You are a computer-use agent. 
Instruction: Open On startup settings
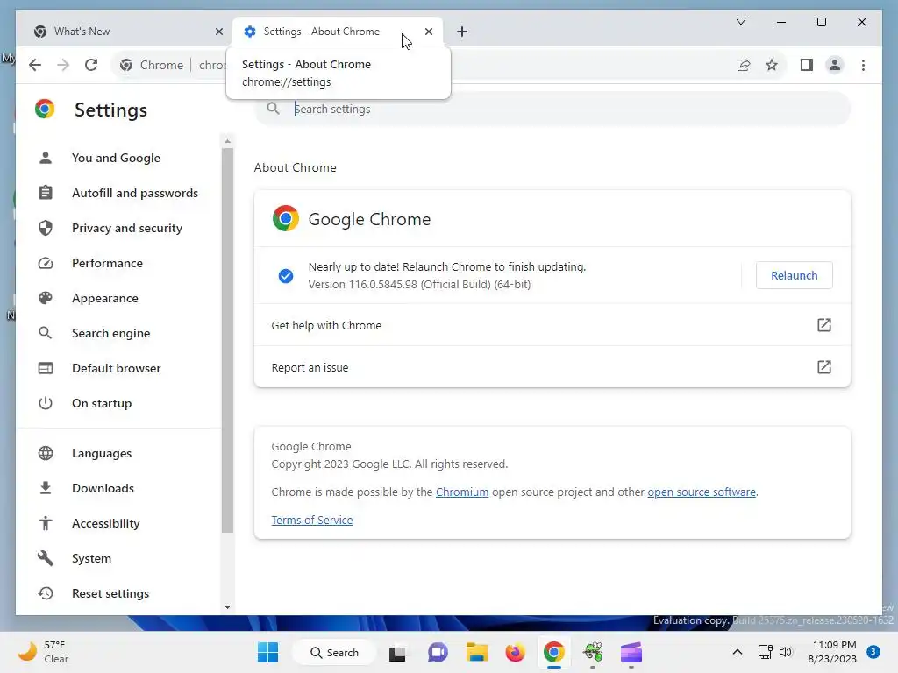[102, 403]
